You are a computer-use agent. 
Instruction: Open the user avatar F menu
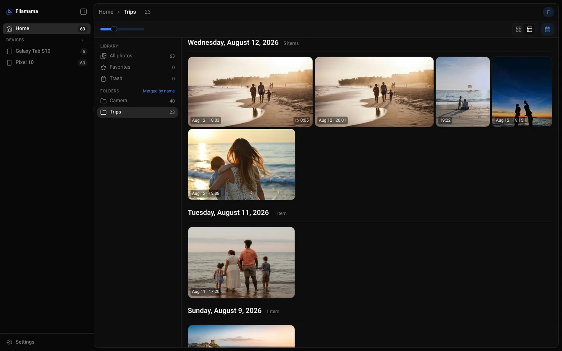coord(548,12)
